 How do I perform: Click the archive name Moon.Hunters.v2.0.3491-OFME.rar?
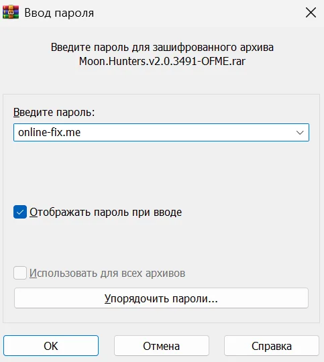[162, 62]
